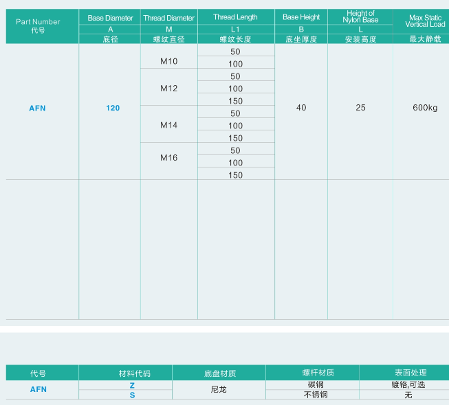Click the base height value 40
The image size is (449, 405).
click(301, 108)
